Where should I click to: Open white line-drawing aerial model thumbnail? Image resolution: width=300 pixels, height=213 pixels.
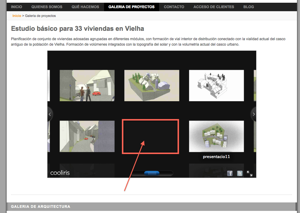click(217, 86)
